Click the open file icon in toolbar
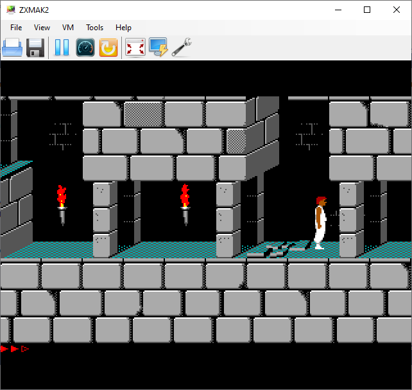This screenshot has height=390, width=412. click(x=12, y=48)
